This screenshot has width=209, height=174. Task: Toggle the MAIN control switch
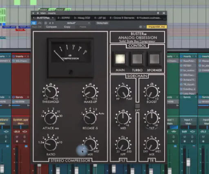click(x=120, y=59)
